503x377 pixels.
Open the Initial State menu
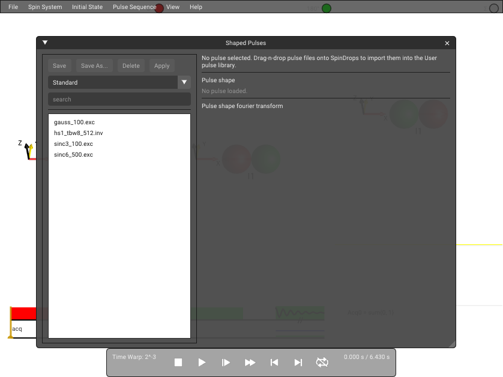tap(87, 7)
